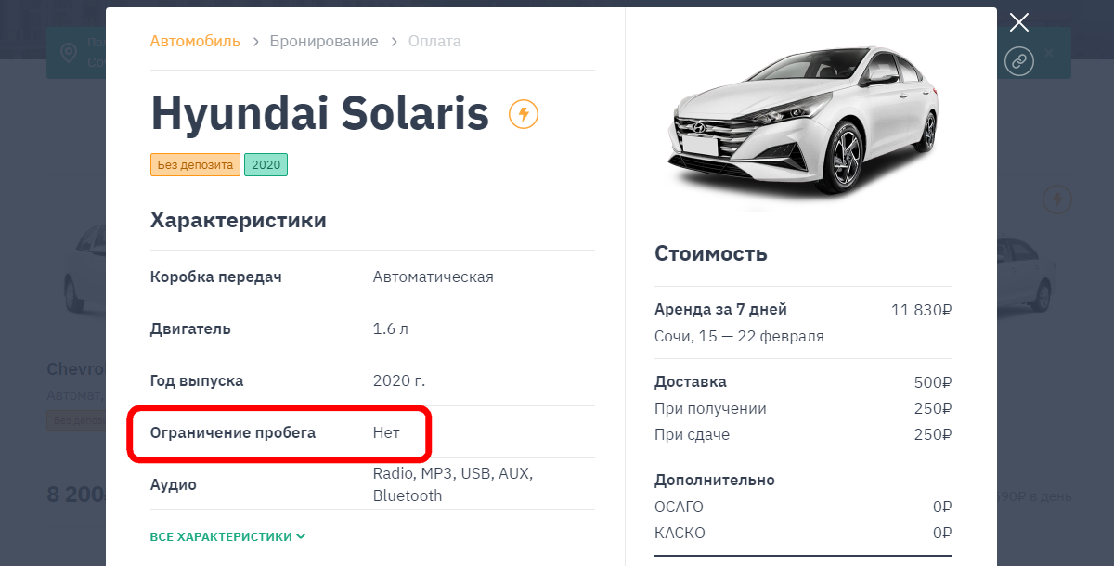Expand the Все характеристики list

pyautogui.click(x=228, y=536)
